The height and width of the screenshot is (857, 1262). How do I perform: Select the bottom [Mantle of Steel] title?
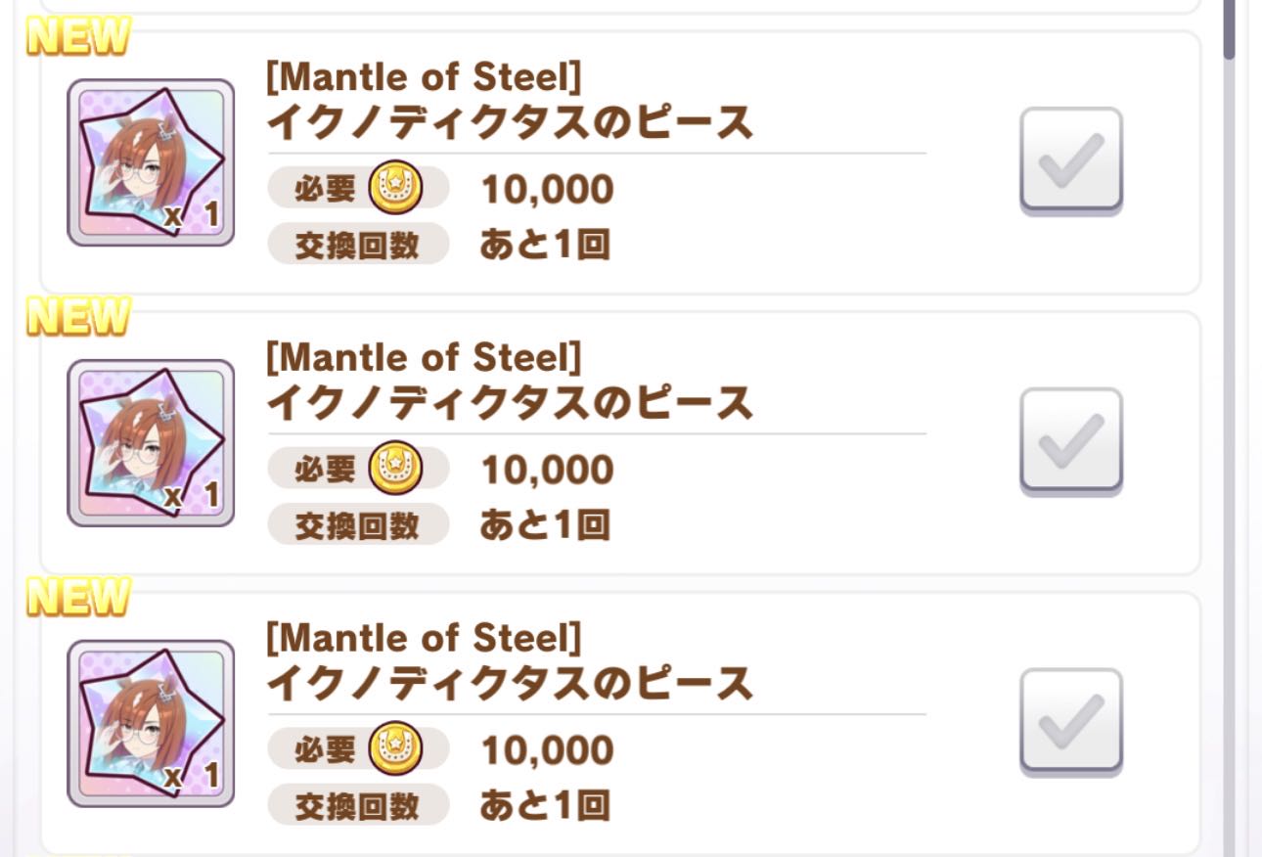[x=424, y=640]
